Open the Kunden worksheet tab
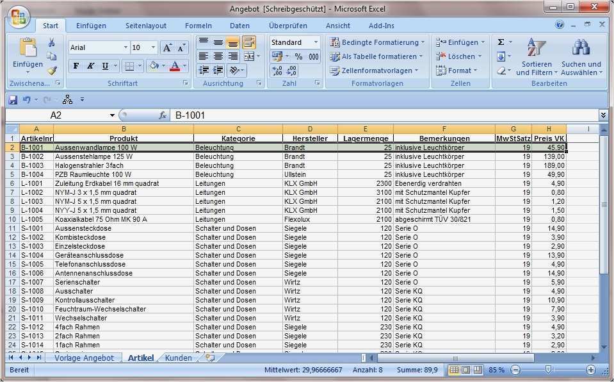The height and width of the screenshot is (382, 614). [x=178, y=358]
